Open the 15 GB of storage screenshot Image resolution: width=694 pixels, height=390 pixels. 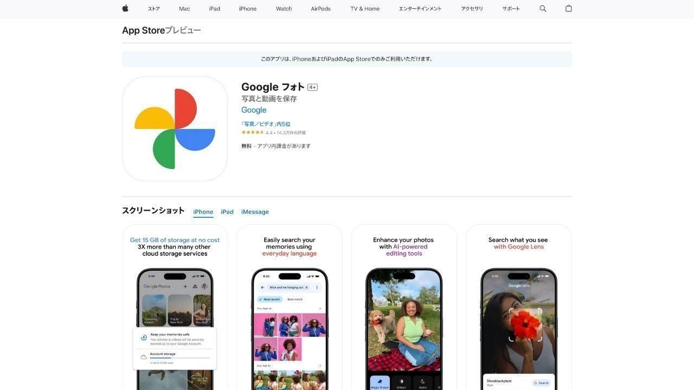pos(175,307)
